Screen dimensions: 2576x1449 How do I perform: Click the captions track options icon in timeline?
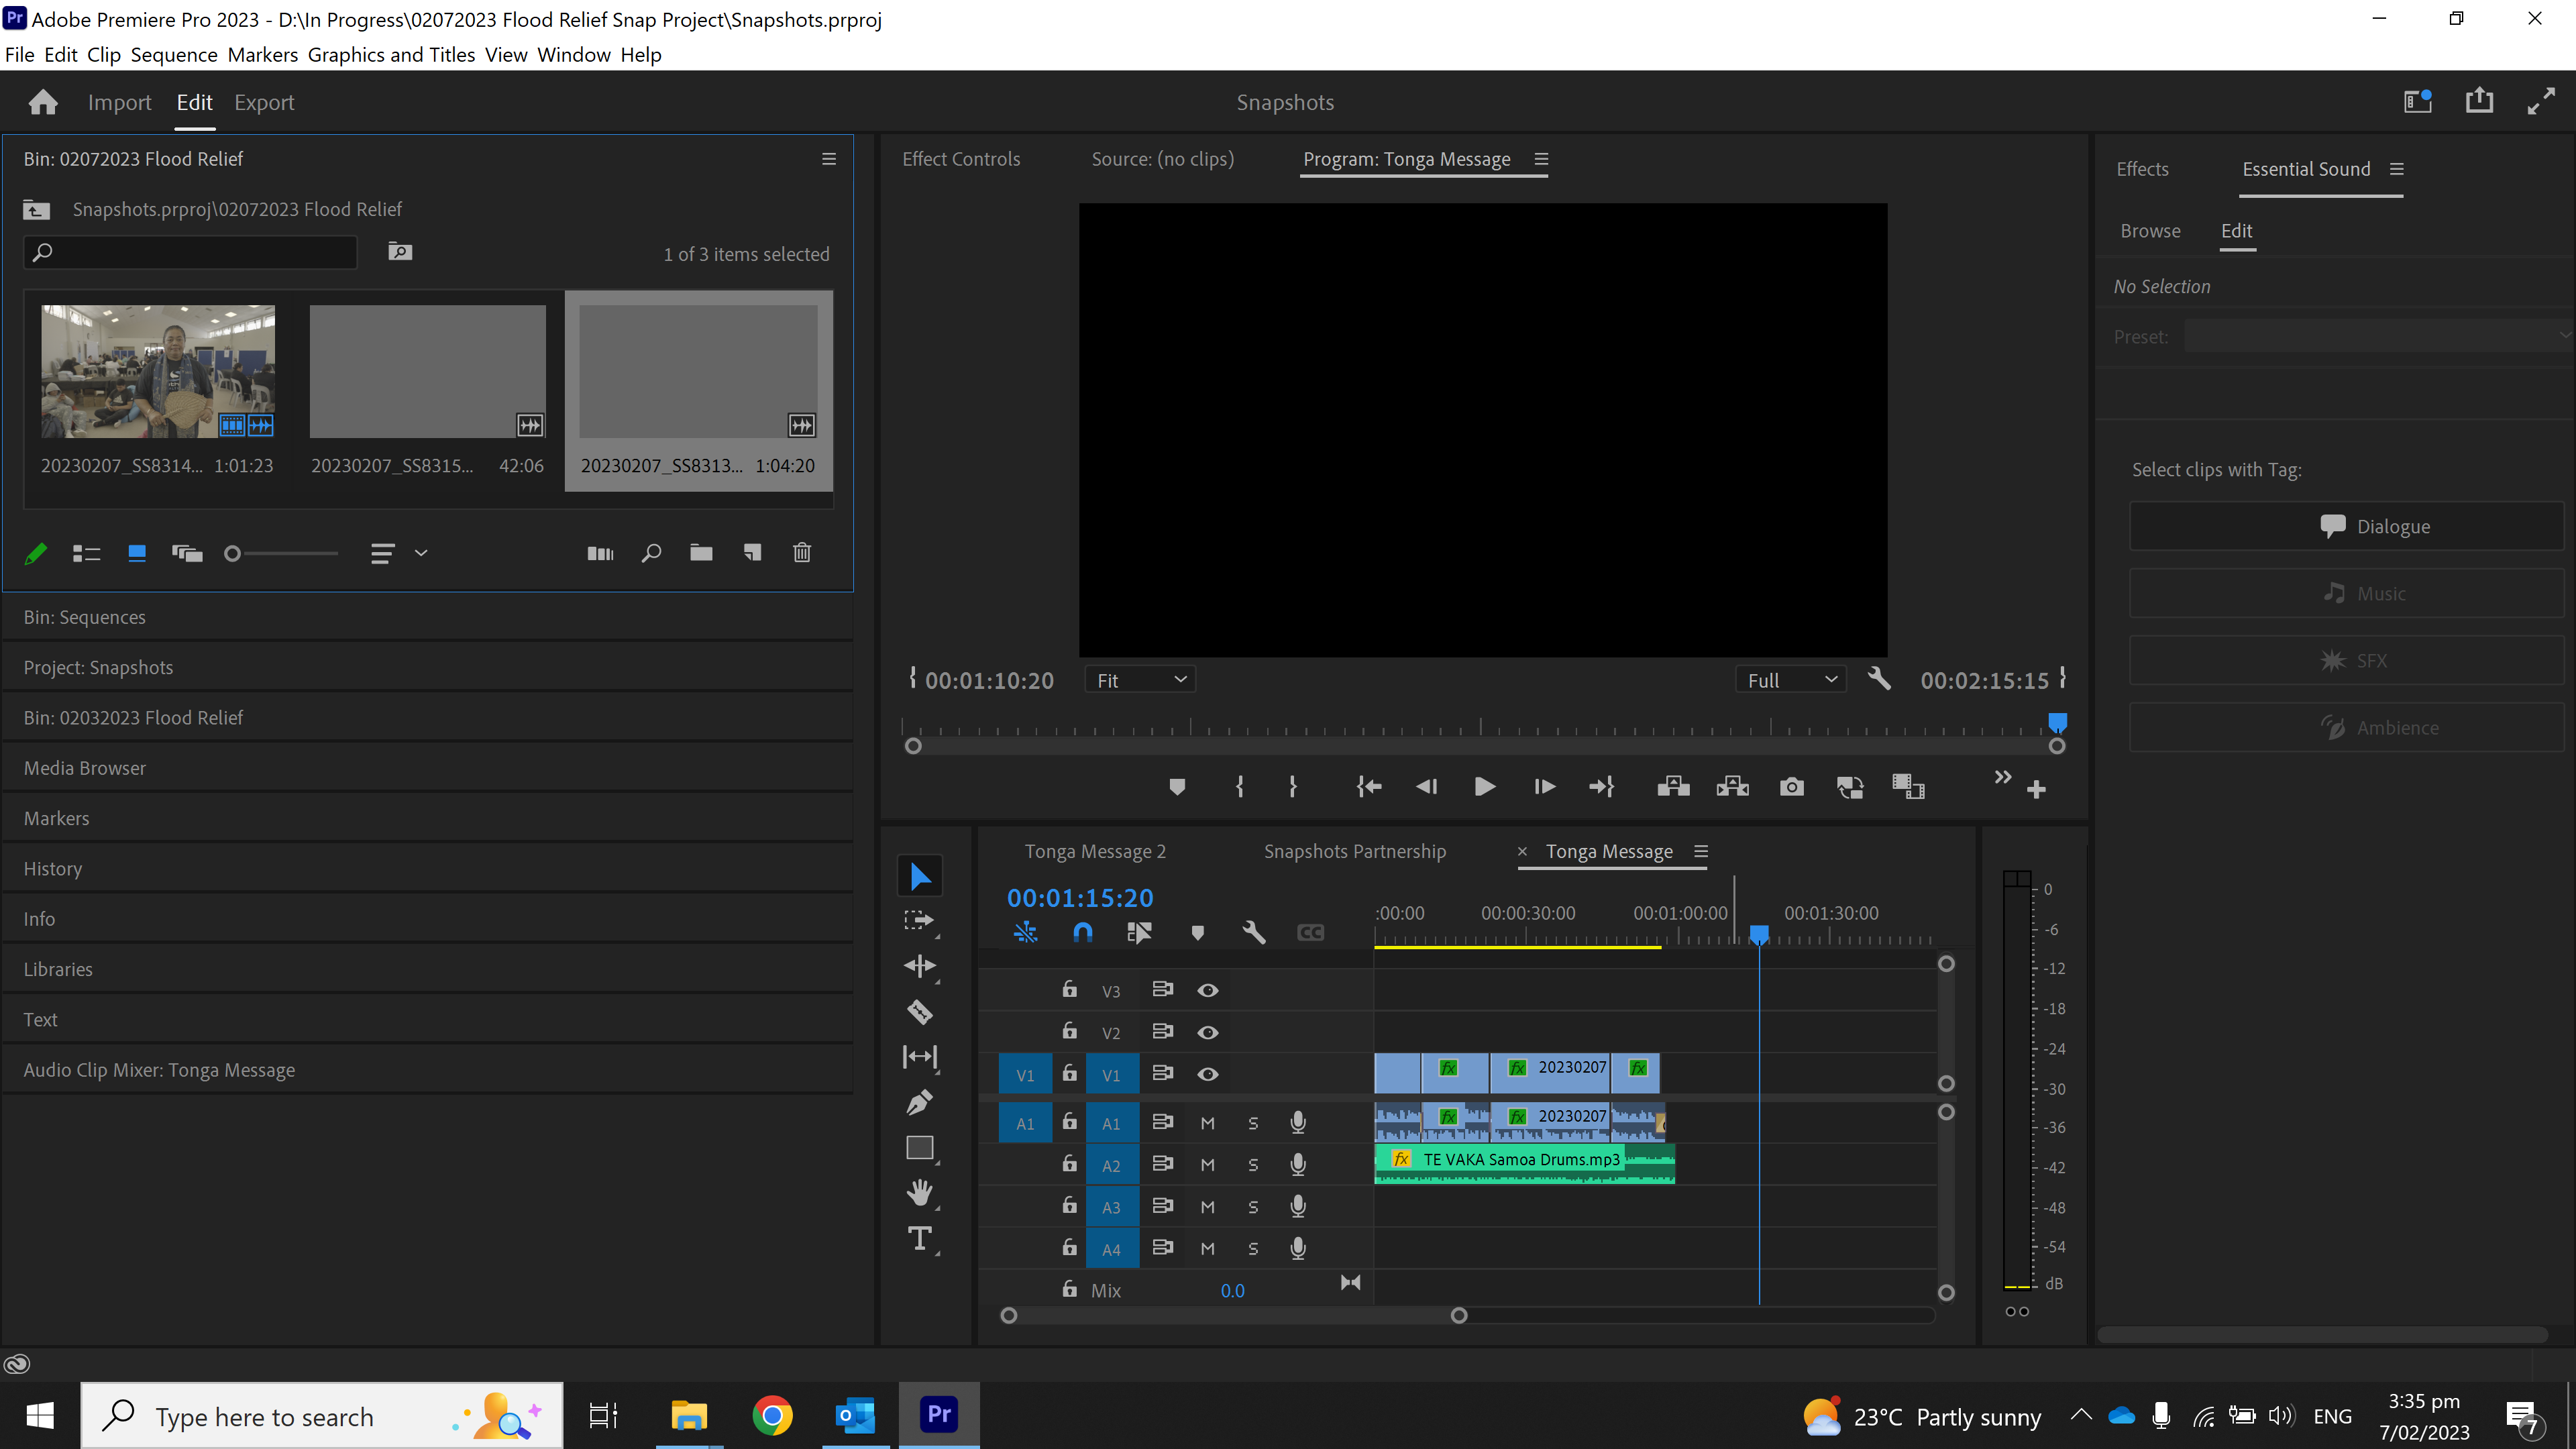pyautogui.click(x=1310, y=931)
